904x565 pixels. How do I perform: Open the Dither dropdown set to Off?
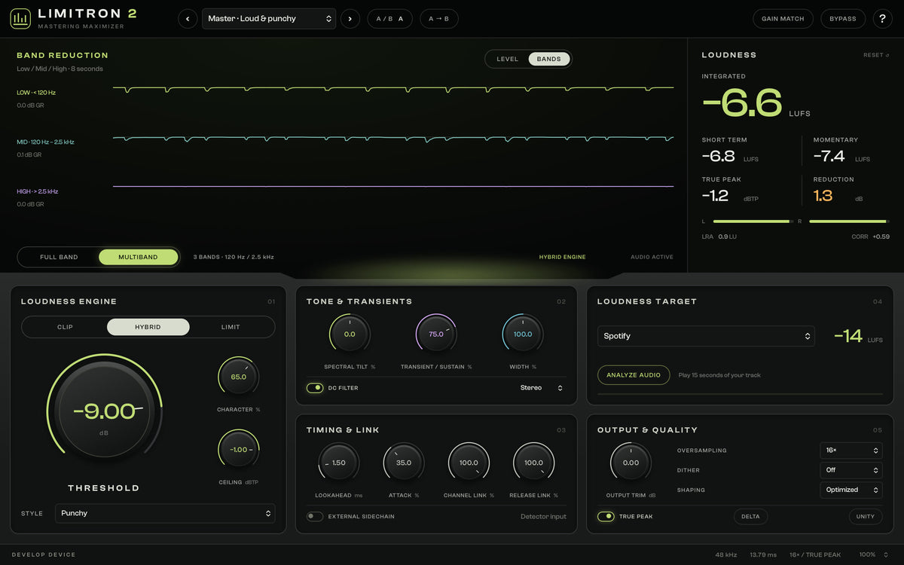coord(851,470)
